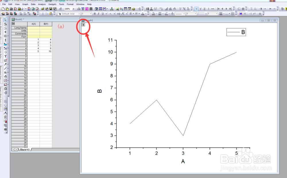
Task: Click the red M mask toolbar icon
Action: coord(241,14)
